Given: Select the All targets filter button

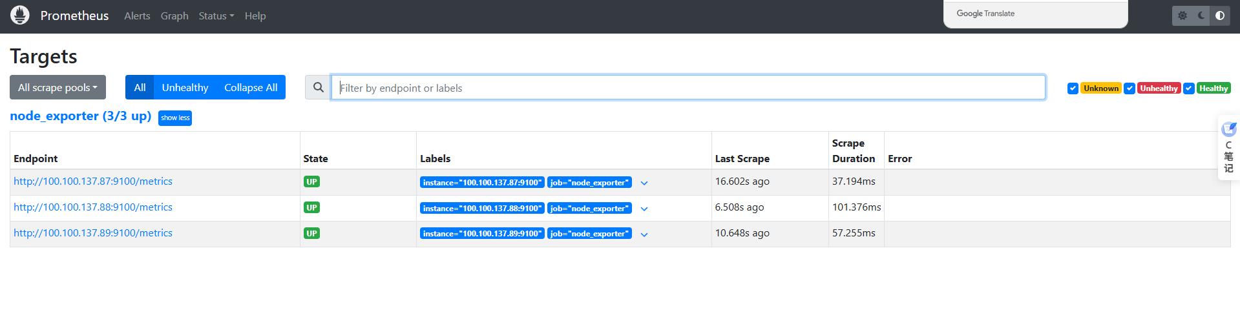Looking at the screenshot, I should [140, 87].
